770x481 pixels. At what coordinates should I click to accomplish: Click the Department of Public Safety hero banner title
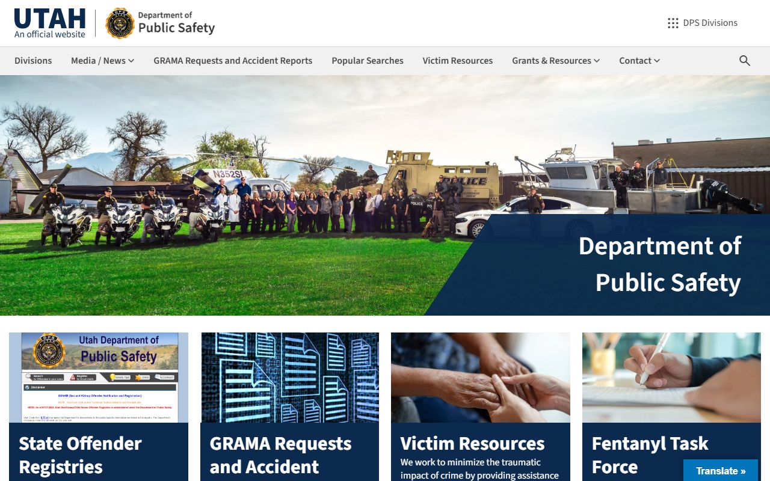[660, 264]
